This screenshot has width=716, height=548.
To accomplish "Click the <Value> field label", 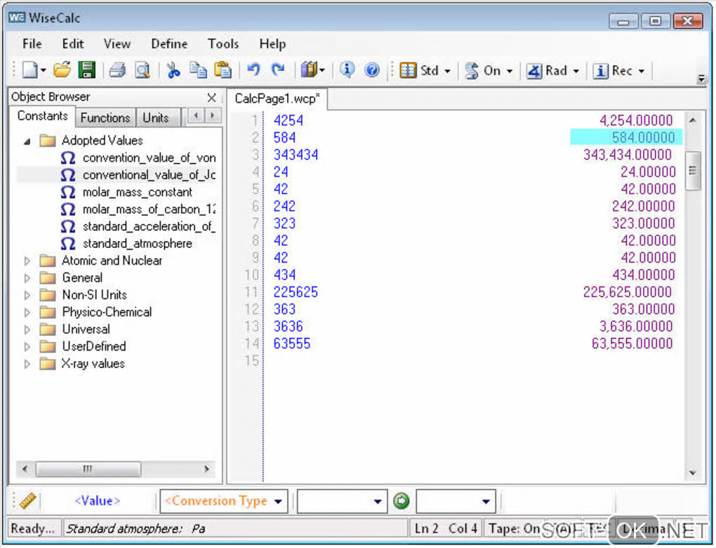I will tap(97, 501).
